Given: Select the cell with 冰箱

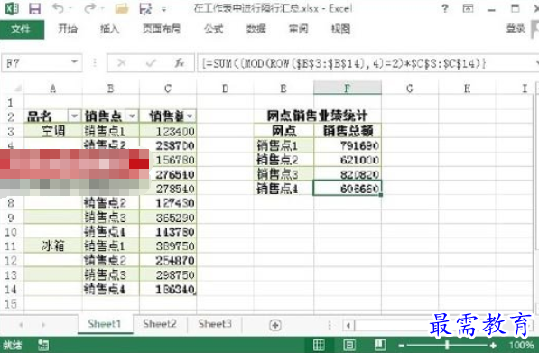Looking at the screenshot, I should (53, 246).
